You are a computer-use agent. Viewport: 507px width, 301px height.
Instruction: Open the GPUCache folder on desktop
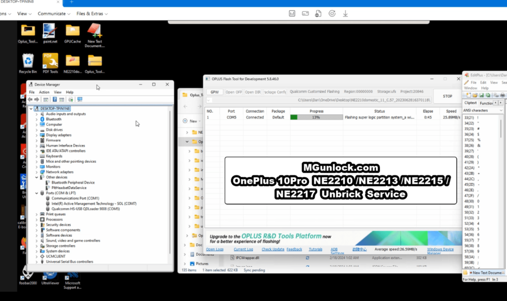(72, 33)
